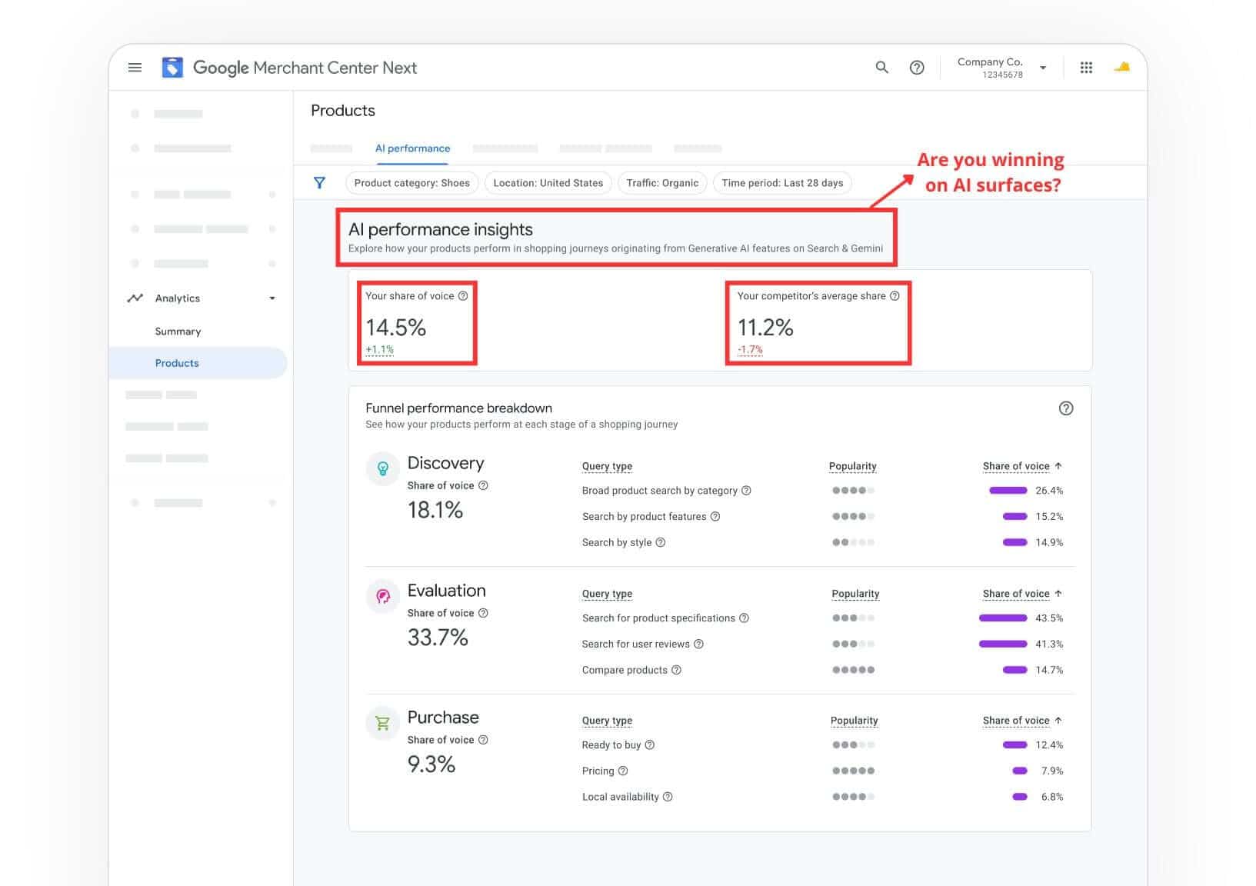Open Traffic: Organic filter
Viewport: 1256px width, 886px height.
point(662,183)
